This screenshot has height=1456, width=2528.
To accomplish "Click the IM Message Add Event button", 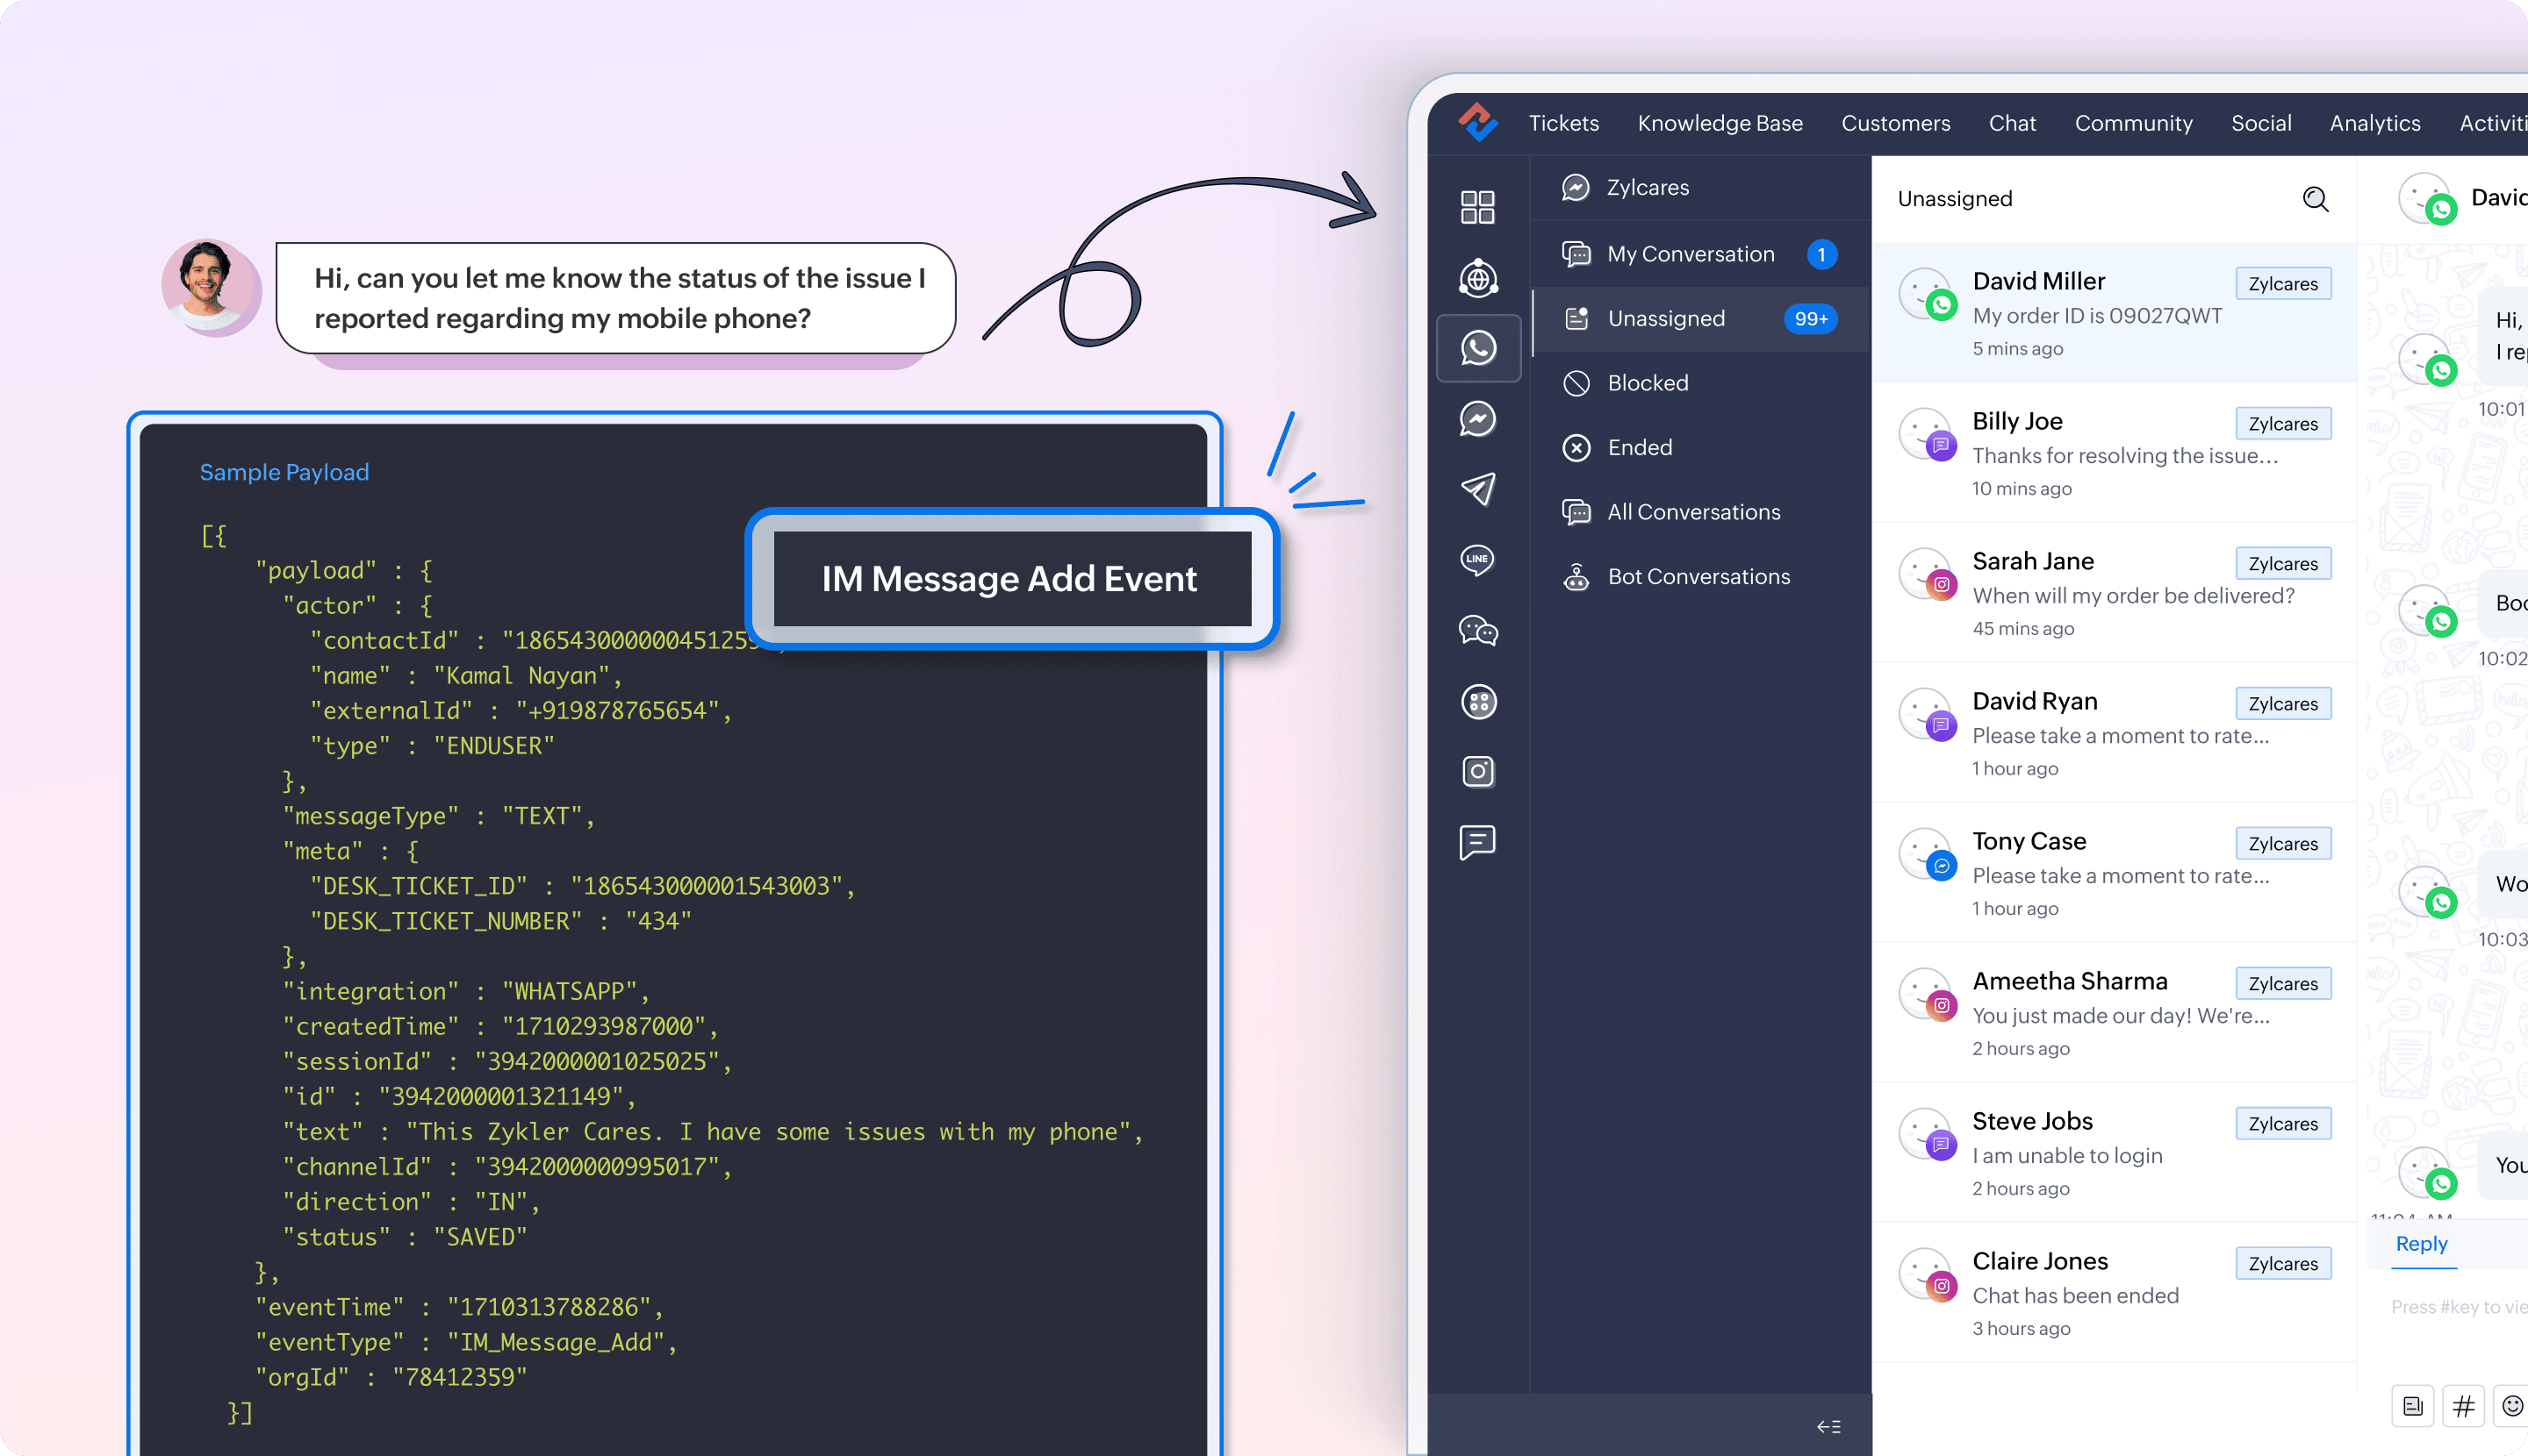I will (x=1011, y=579).
